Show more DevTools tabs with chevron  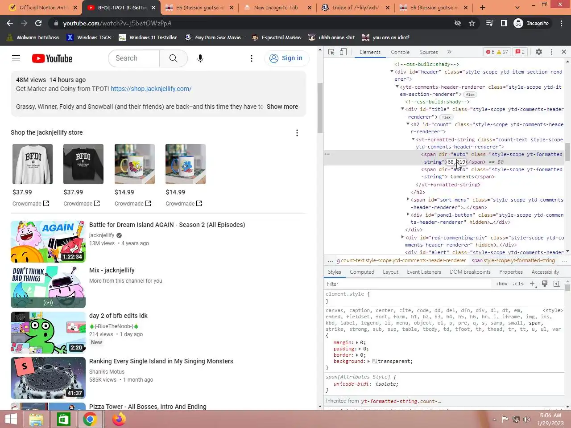(449, 52)
